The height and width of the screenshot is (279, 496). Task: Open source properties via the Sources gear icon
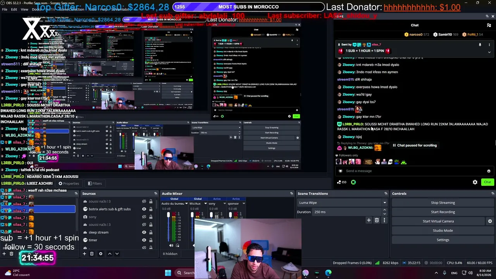(101, 254)
